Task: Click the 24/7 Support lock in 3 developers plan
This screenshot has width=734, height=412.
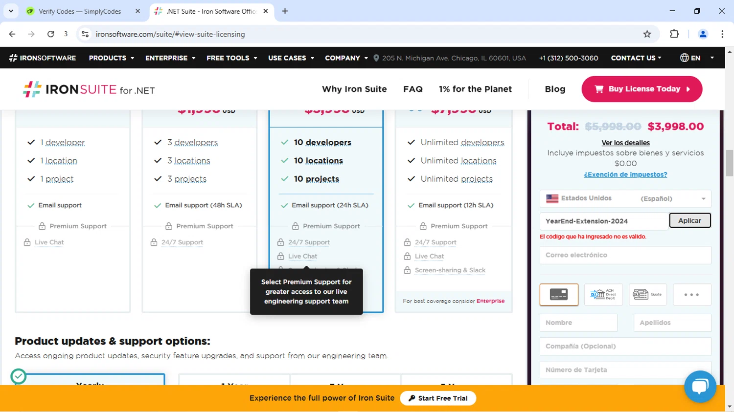Action: tap(154, 242)
